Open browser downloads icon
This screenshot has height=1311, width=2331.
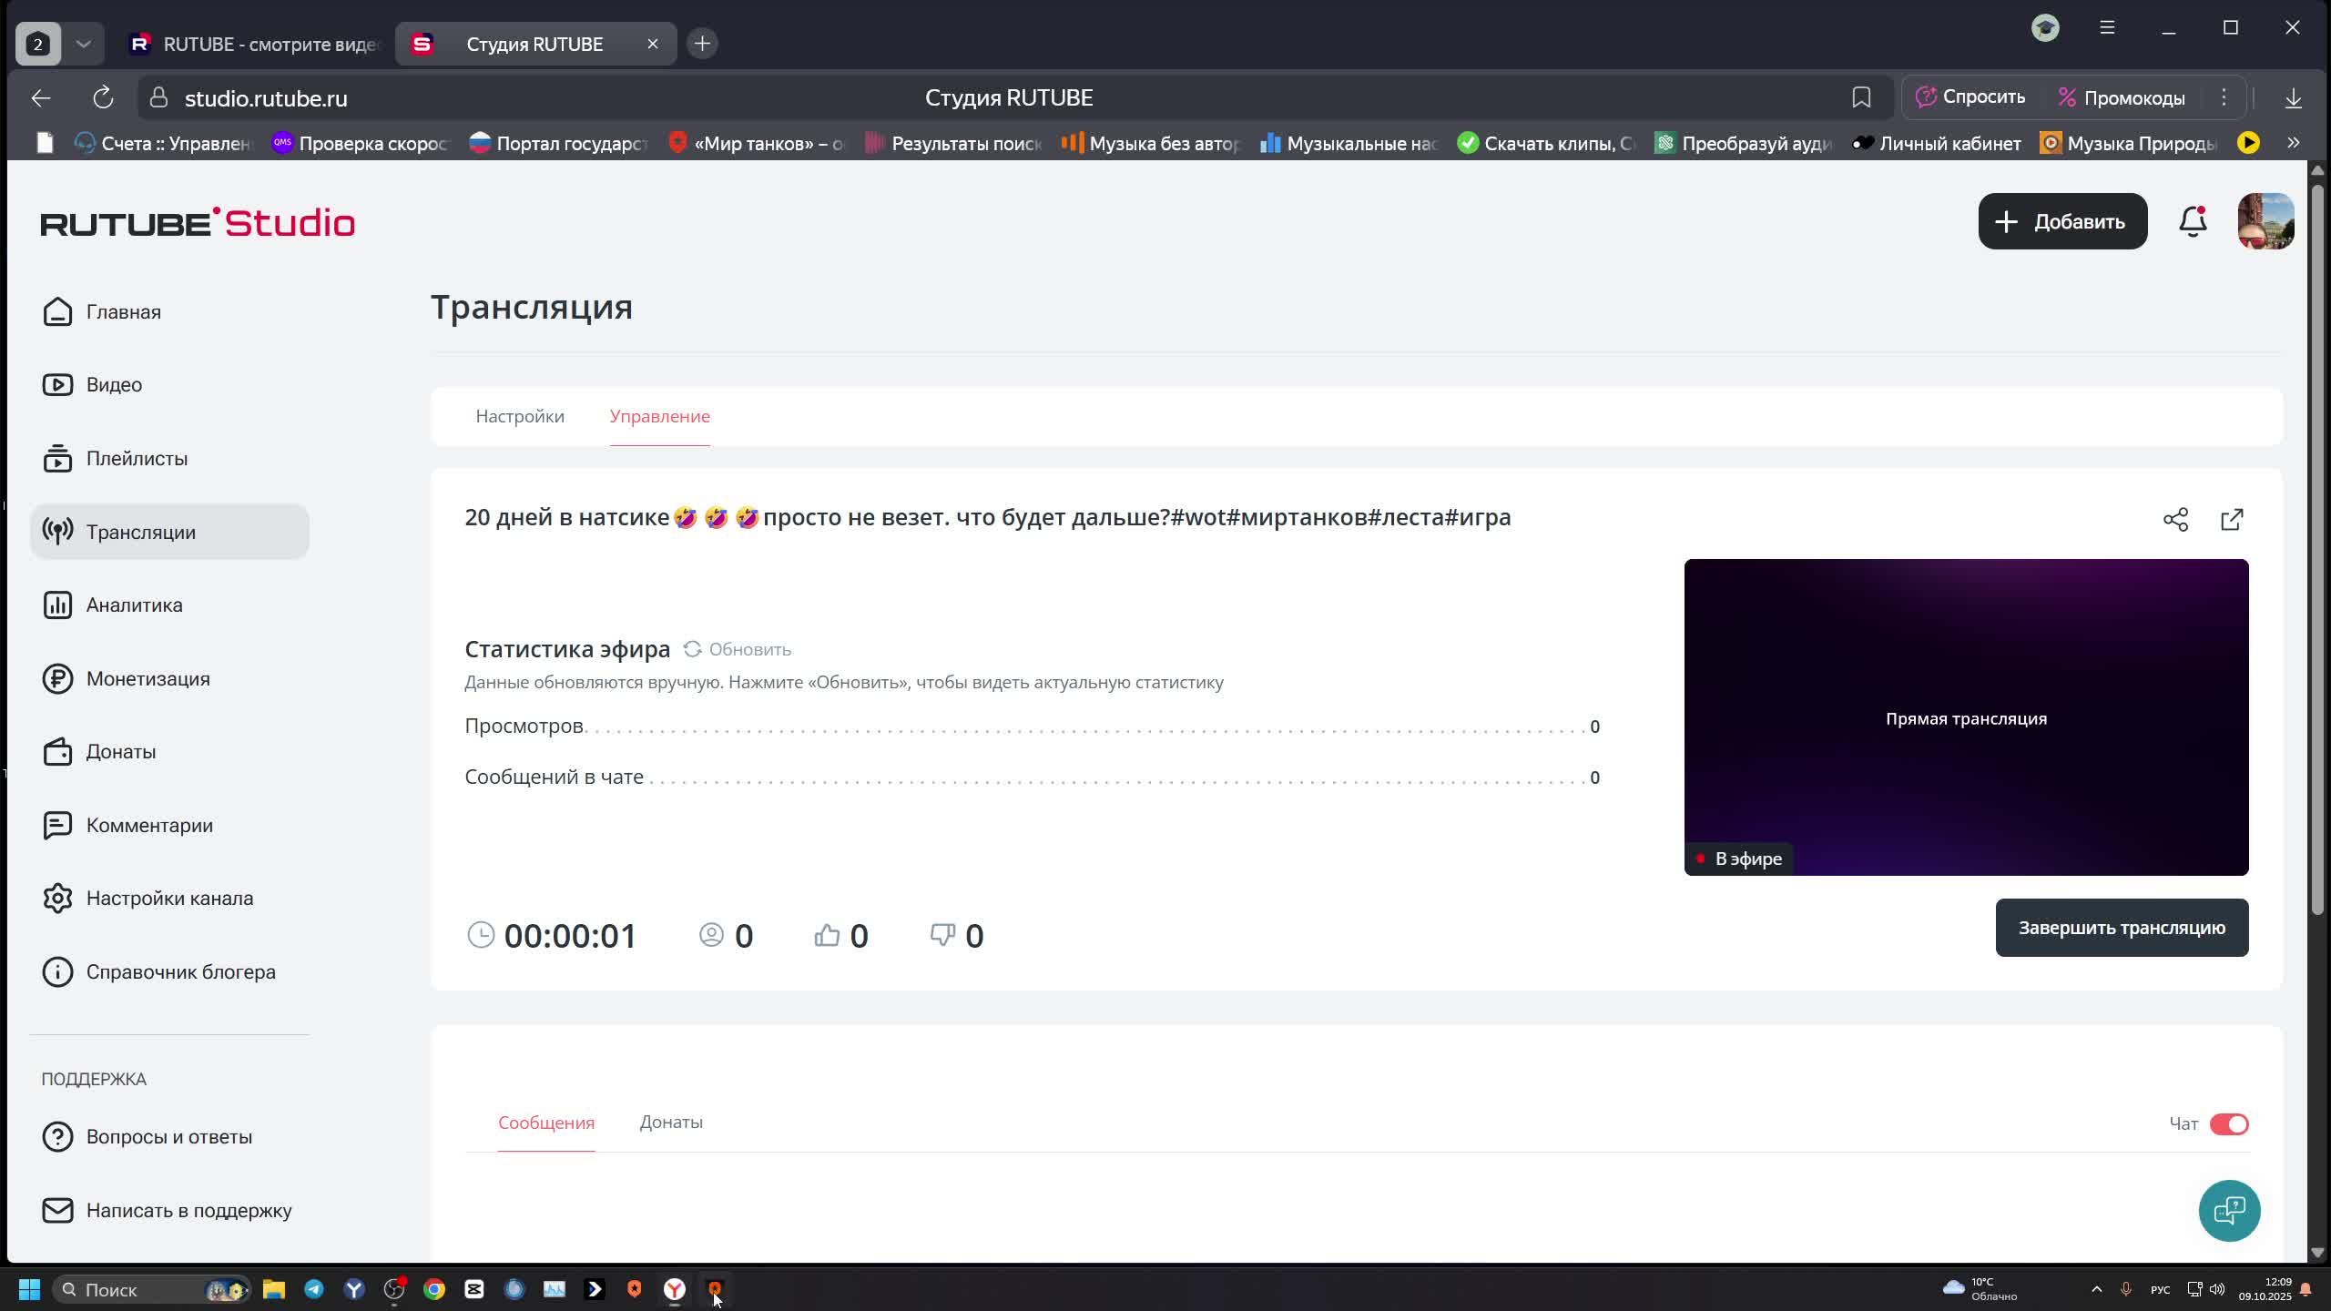tap(2293, 98)
